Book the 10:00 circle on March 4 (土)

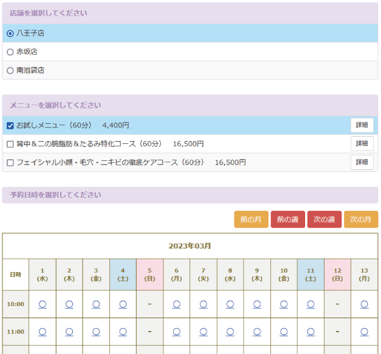coord(123,304)
